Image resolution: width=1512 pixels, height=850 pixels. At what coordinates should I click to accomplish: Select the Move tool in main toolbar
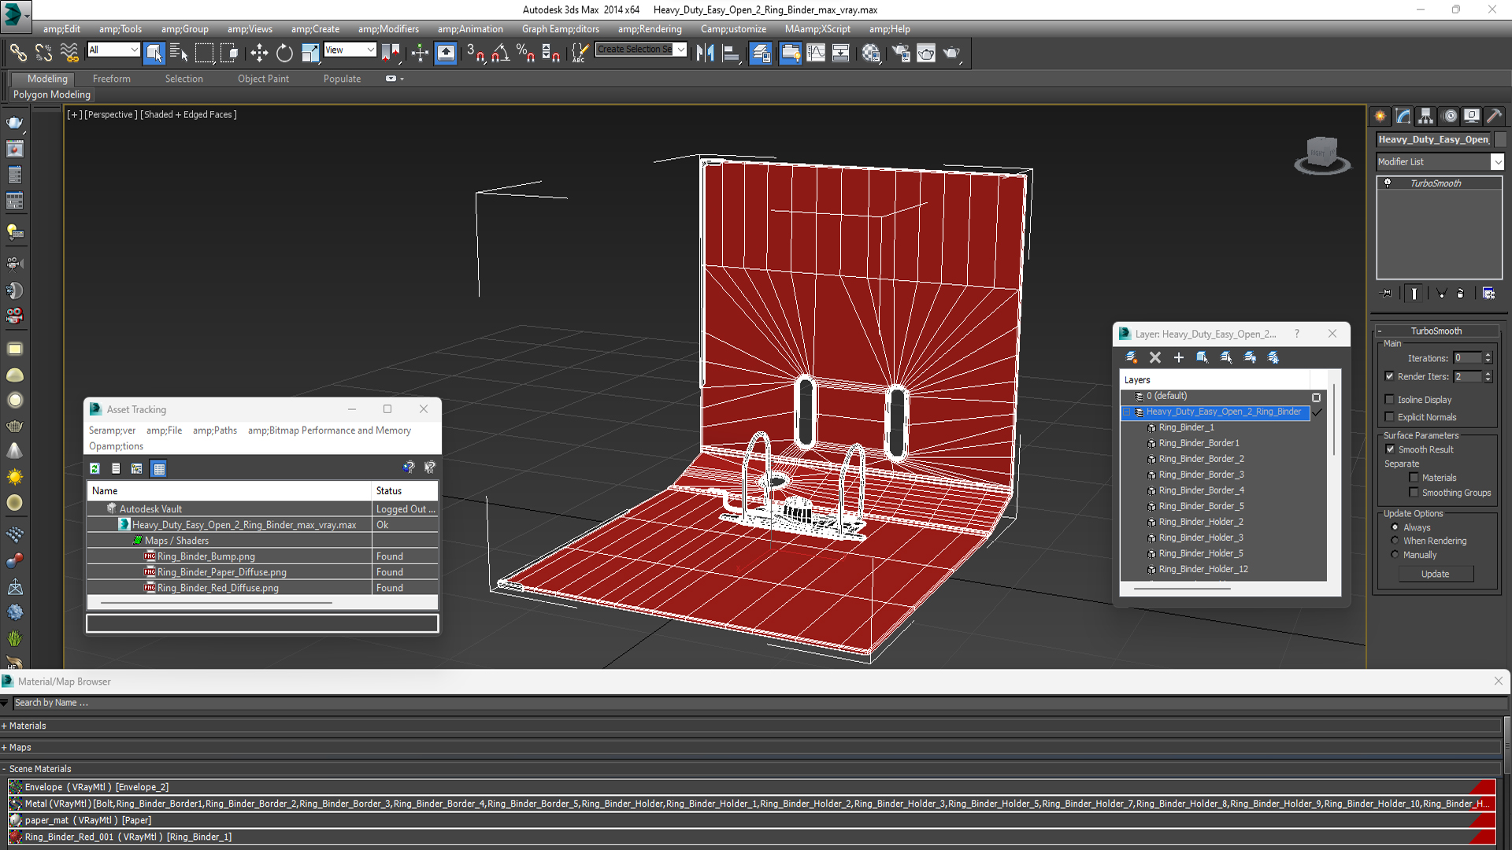[259, 53]
